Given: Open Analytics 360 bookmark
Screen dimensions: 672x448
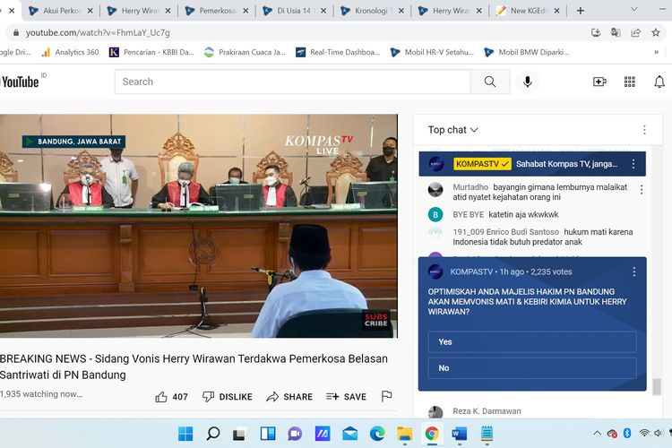Looking at the screenshot, I should tap(70, 52).
